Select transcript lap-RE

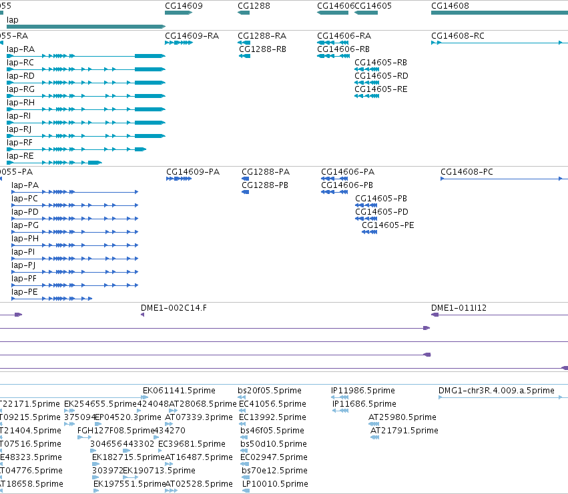54,163
